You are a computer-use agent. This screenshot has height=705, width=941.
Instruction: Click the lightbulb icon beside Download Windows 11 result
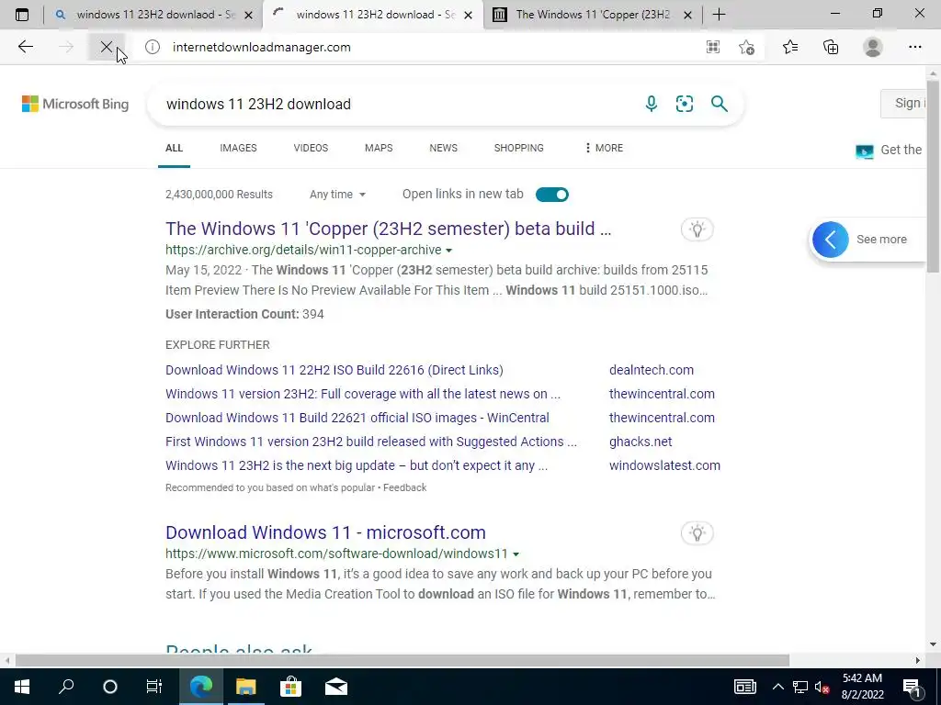(697, 533)
